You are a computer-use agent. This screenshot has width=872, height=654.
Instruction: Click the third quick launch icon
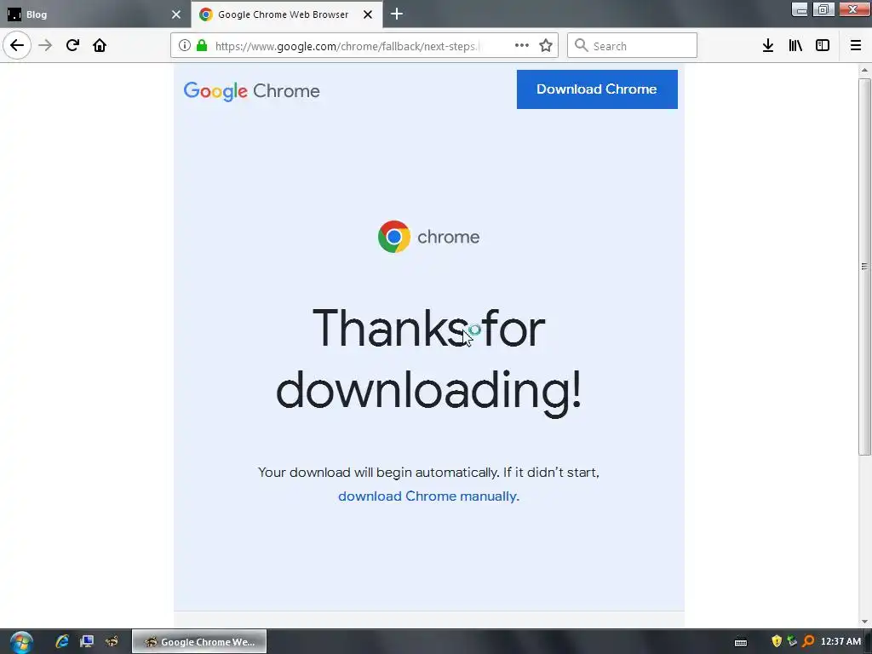tap(112, 642)
